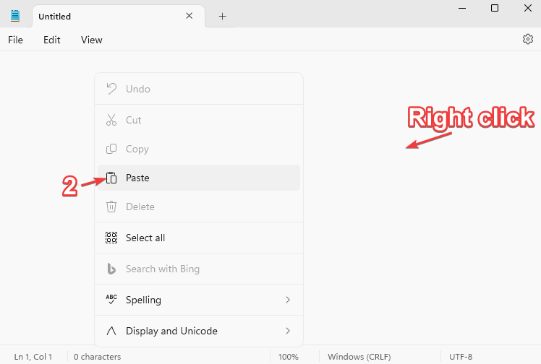Add a new tab with plus button
This screenshot has width=541, height=364.
tap(222, 16)
